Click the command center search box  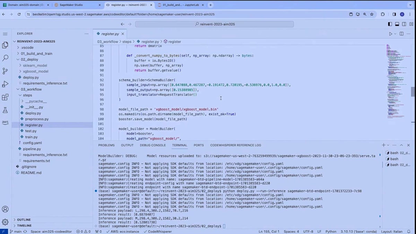(x=214, y=24)
